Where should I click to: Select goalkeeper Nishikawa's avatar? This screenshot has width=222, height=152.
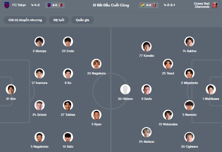(x=211, y=89)
